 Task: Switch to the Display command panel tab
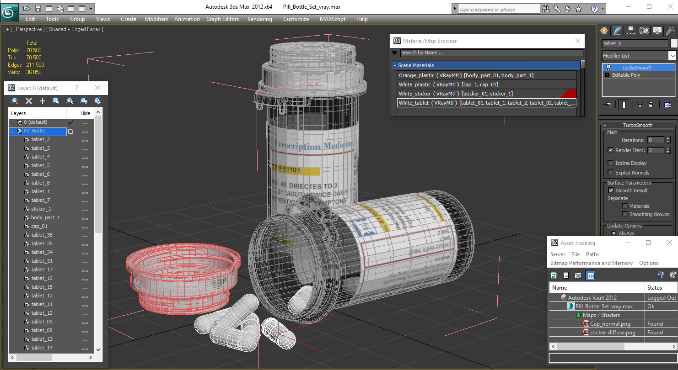click(657, 31)
